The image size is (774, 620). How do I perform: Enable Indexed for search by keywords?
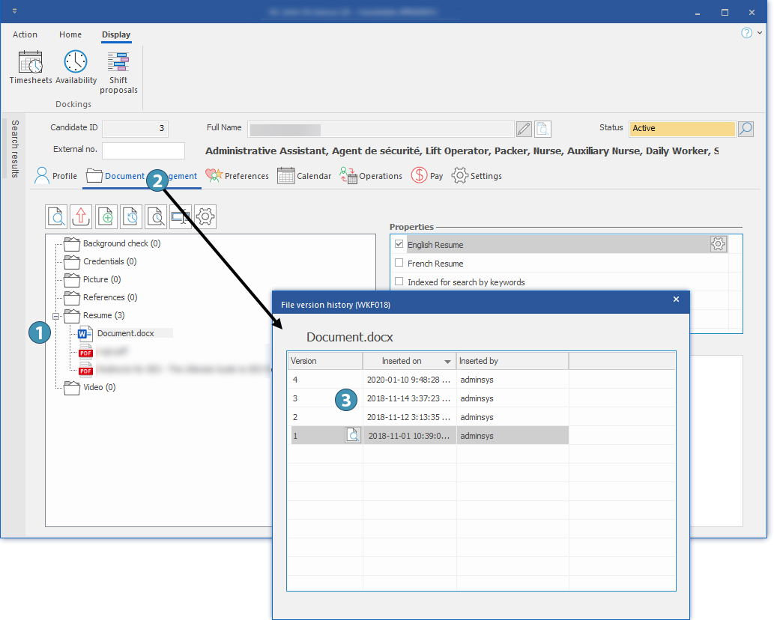399,282
